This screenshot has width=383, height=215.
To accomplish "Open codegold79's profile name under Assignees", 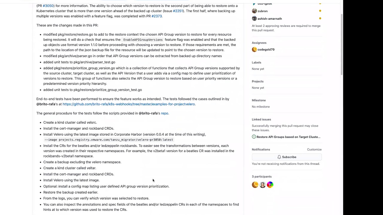I will (266, 50).
